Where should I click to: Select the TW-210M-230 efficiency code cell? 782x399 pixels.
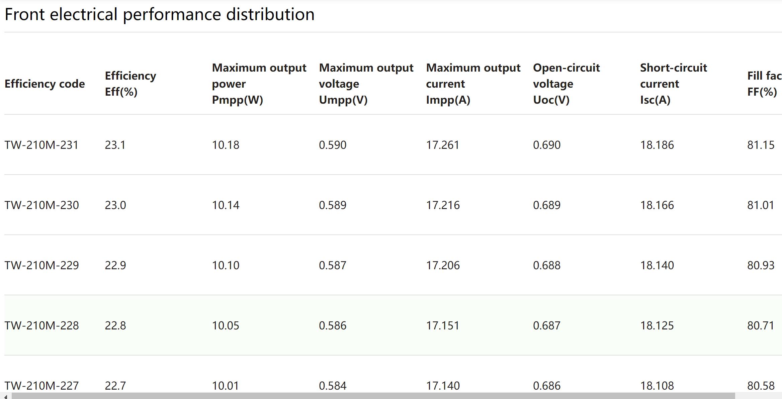[x=42, y=205]
